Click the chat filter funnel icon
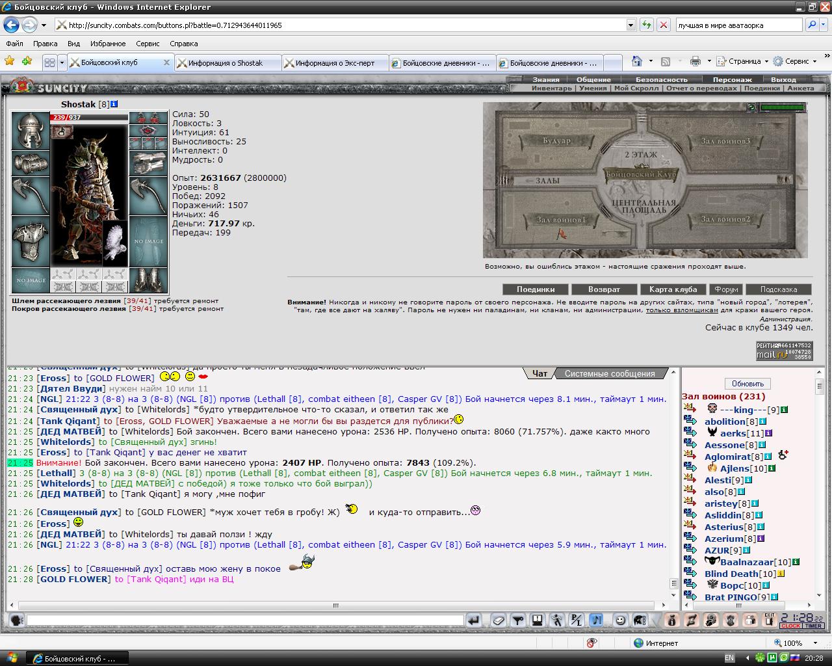The width and height of the screenshot is (832, 666). (517, 620)
